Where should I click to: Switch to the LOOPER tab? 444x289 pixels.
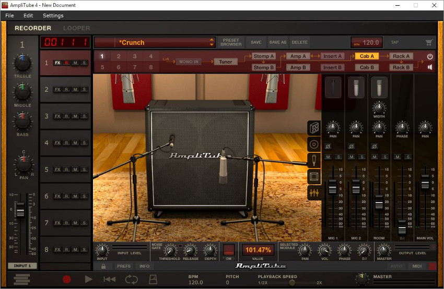point(76,28)
